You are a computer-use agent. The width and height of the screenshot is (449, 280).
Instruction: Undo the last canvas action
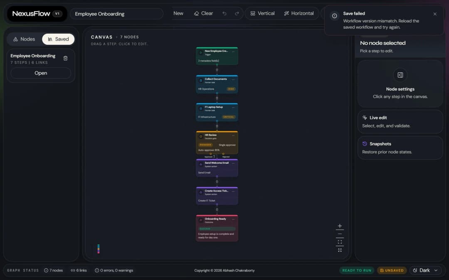point(224,13)
